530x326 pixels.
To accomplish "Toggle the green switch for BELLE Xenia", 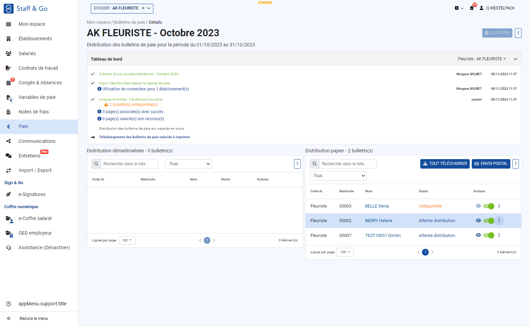I will point(489,206).
